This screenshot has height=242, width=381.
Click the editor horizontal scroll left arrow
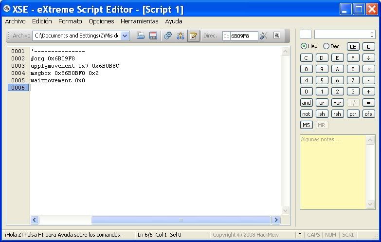(x=35, y=220)
